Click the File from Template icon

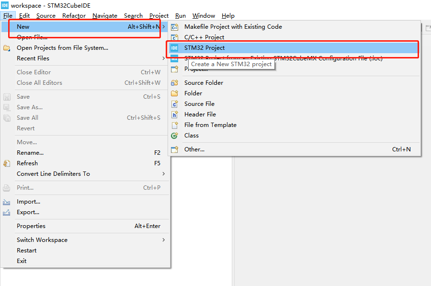click(x=174, y=125)
